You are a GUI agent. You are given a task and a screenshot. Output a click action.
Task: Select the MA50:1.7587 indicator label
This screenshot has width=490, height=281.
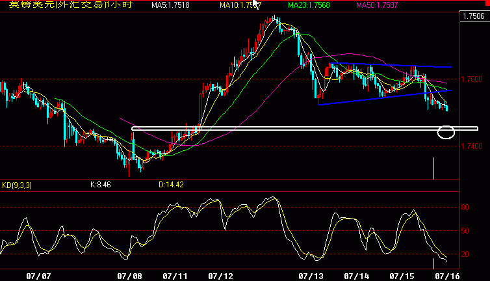[x=377, y=5]
